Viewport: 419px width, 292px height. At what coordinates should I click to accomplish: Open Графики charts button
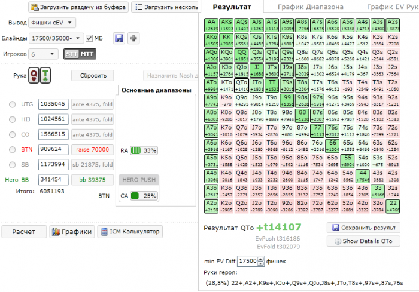[72, 232]
